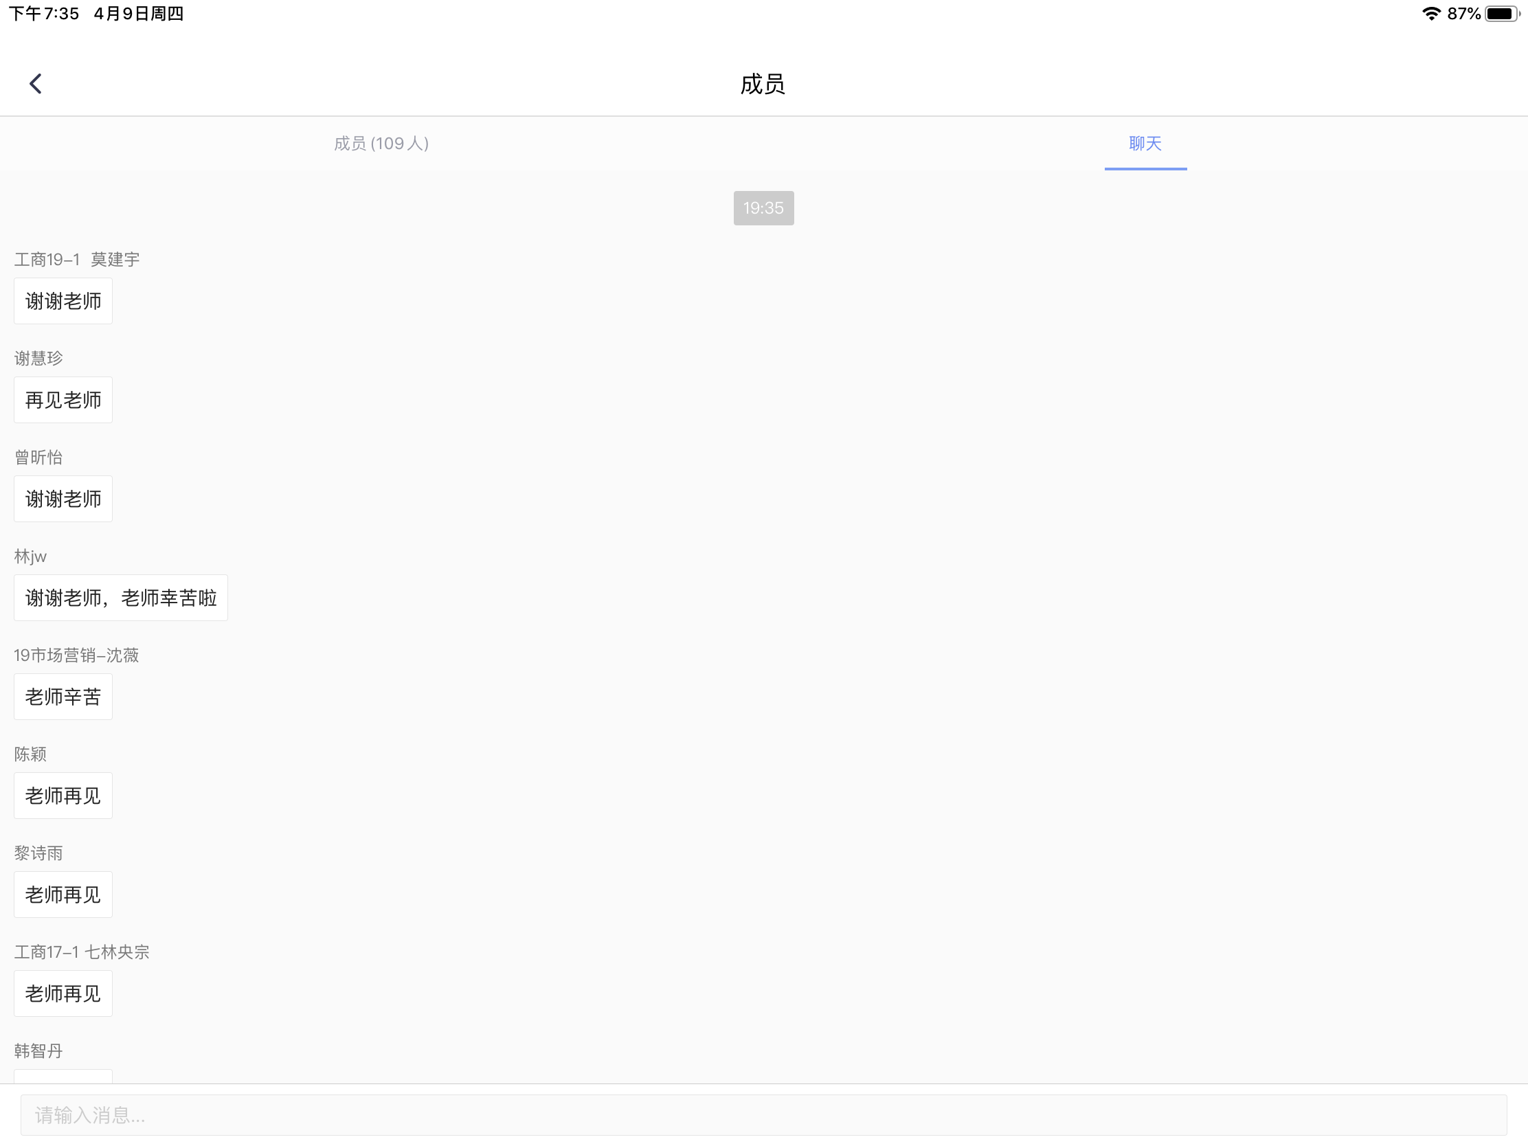Select the 聊天 tab
The height and width of the screenshot is (1146, 1528).
click(1145, 144)
